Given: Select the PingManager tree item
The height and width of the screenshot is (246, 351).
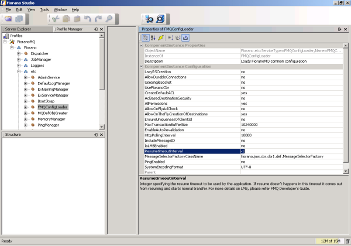Looking at the screenshot, I should tap(49, 125).
